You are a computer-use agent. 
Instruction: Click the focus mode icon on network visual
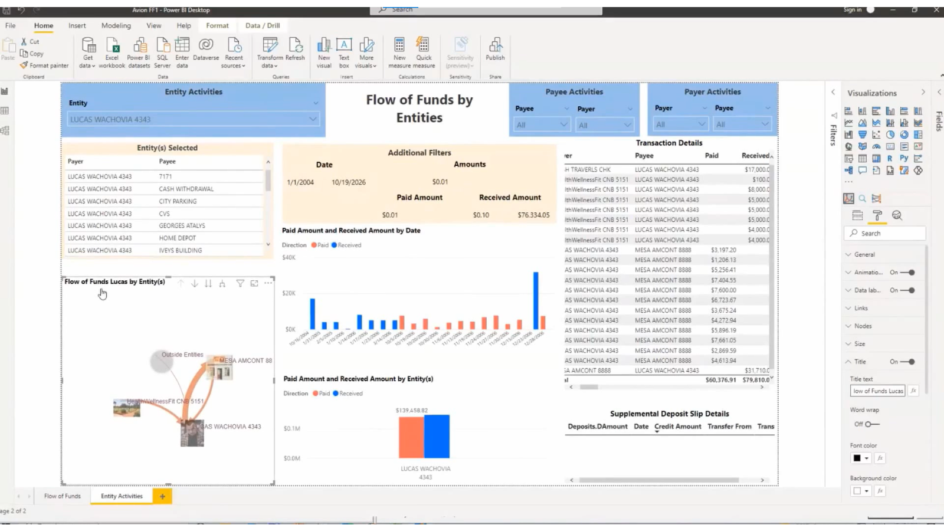click(x=254, y=284)
